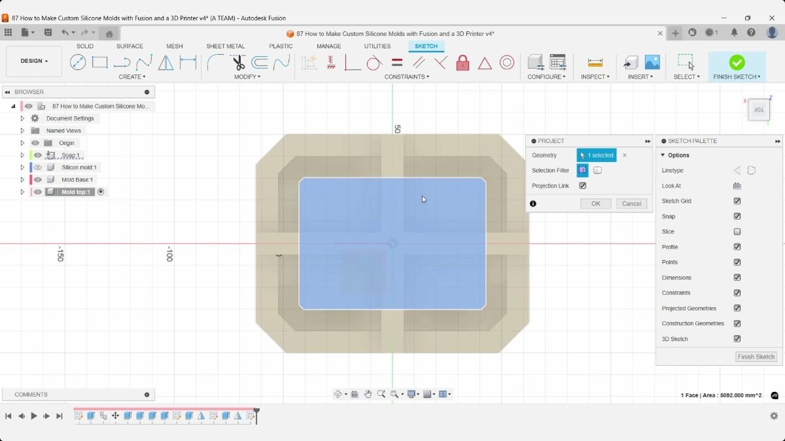The image size is (785, 441).
Task: Apply the Parallel constraint
Action: coord(419,62)
